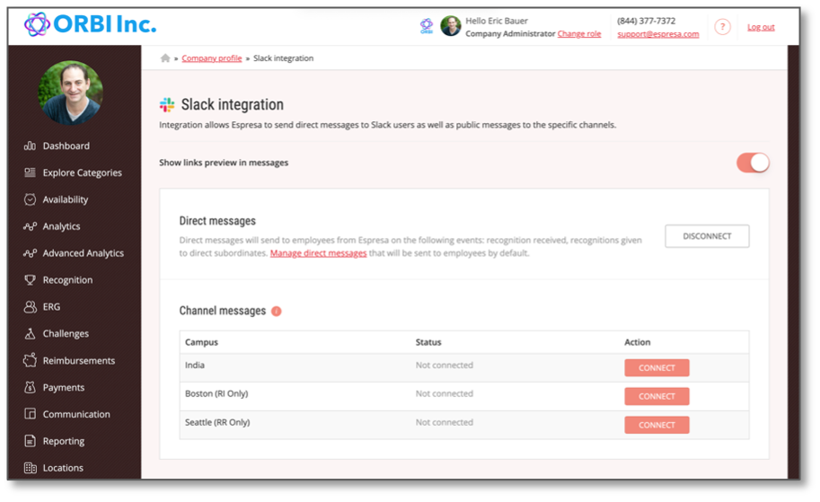Viewport: 820px width, 502px height.
Task: Open the Advanced Analytics menu item
Action: [84, 253]
